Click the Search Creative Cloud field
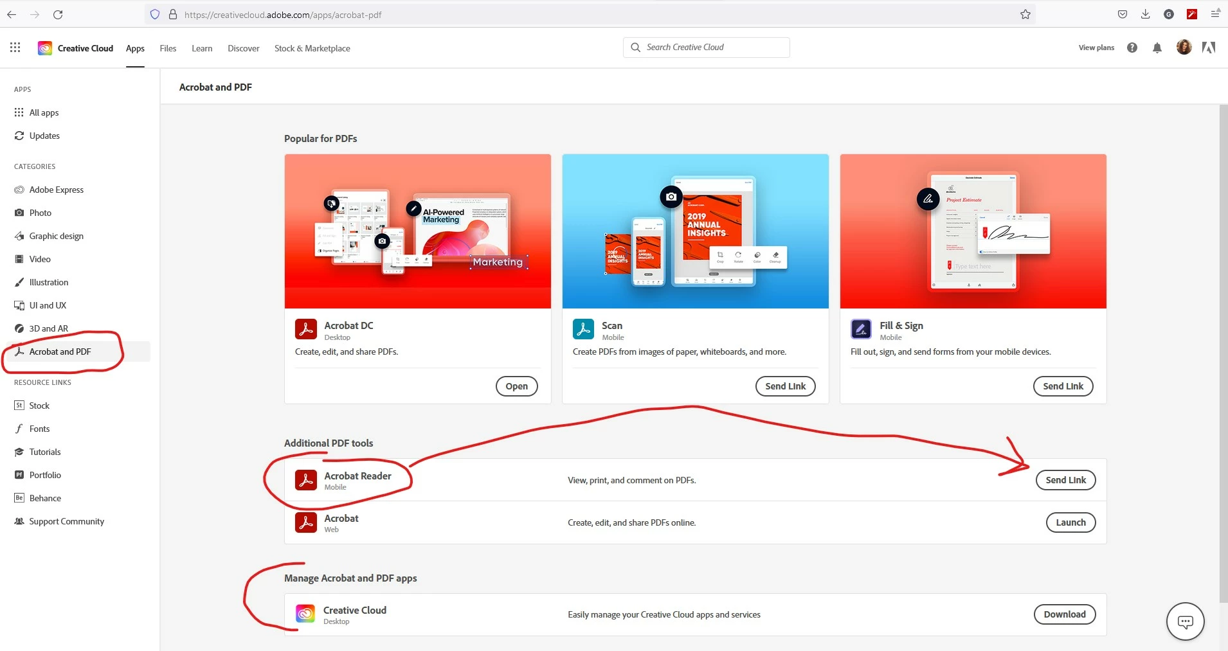1228x651 pixels. [x=707, y=48]
